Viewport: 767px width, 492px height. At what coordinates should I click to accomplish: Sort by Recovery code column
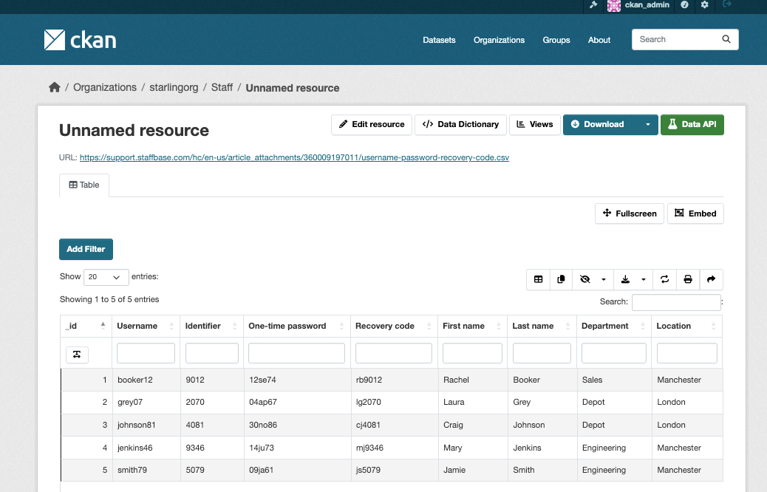[x=394, y=327]
